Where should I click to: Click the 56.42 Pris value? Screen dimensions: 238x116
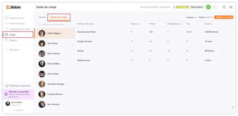coord(189,32)
